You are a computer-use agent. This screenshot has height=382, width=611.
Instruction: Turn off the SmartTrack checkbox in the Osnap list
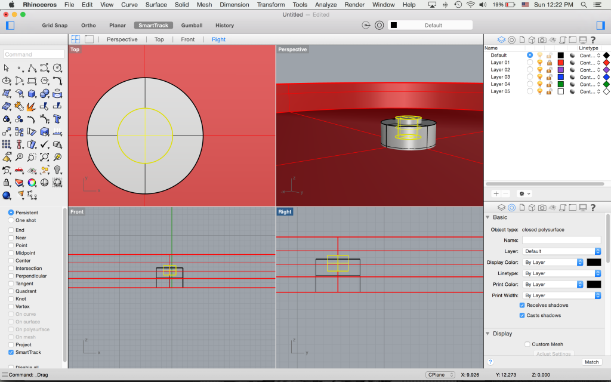pos(11,352)
